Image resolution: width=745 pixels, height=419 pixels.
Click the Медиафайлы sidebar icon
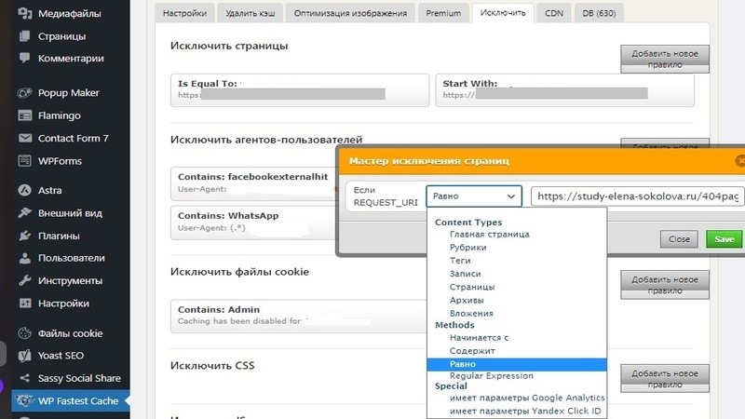(x=25, y=13)
